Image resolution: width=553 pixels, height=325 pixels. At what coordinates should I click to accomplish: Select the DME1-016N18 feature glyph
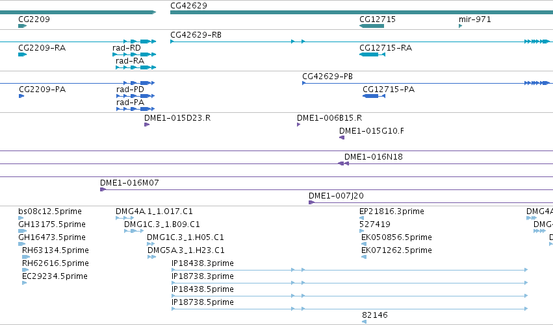point(343,163)
